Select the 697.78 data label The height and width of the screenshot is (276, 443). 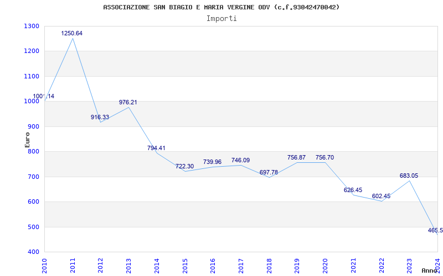click(x=269, y=172)
